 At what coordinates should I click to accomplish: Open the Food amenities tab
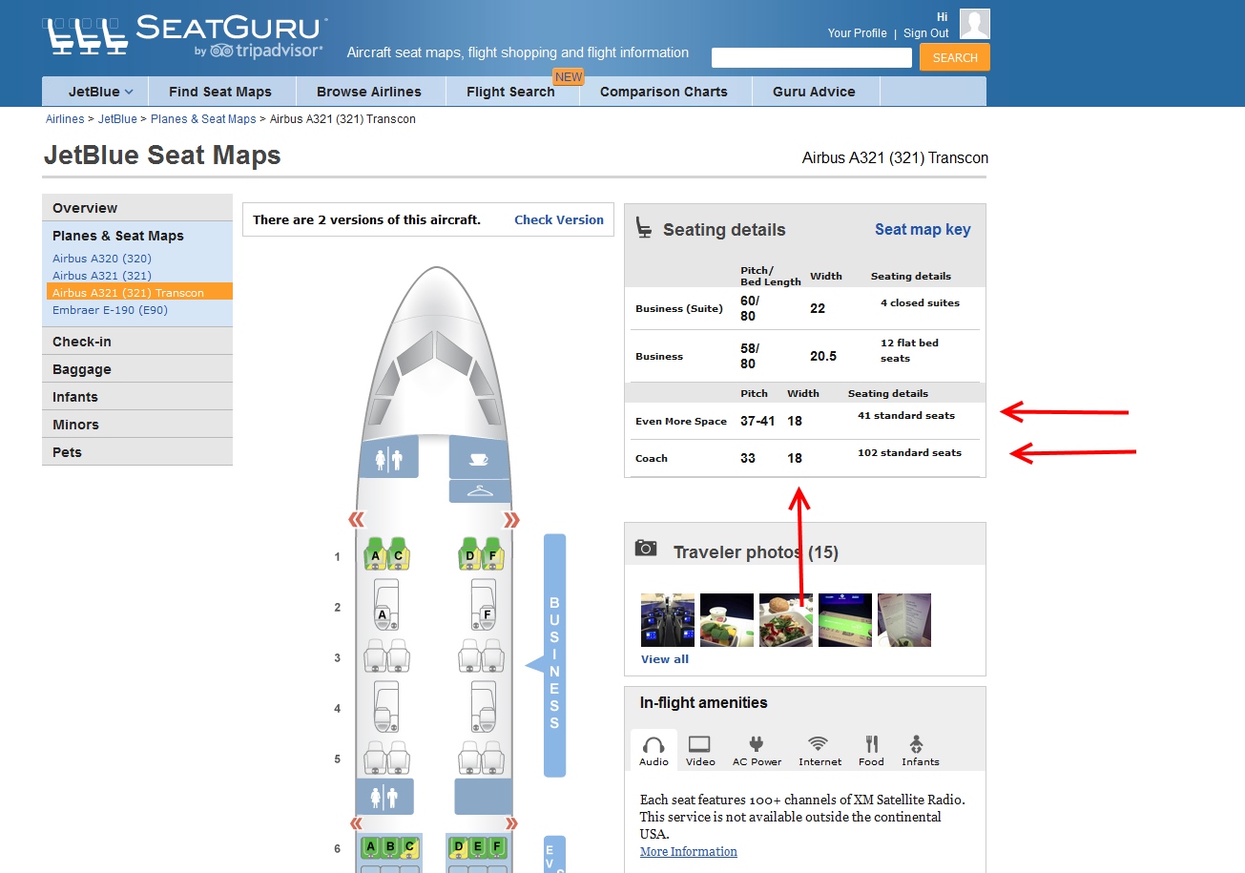point(871,745)
